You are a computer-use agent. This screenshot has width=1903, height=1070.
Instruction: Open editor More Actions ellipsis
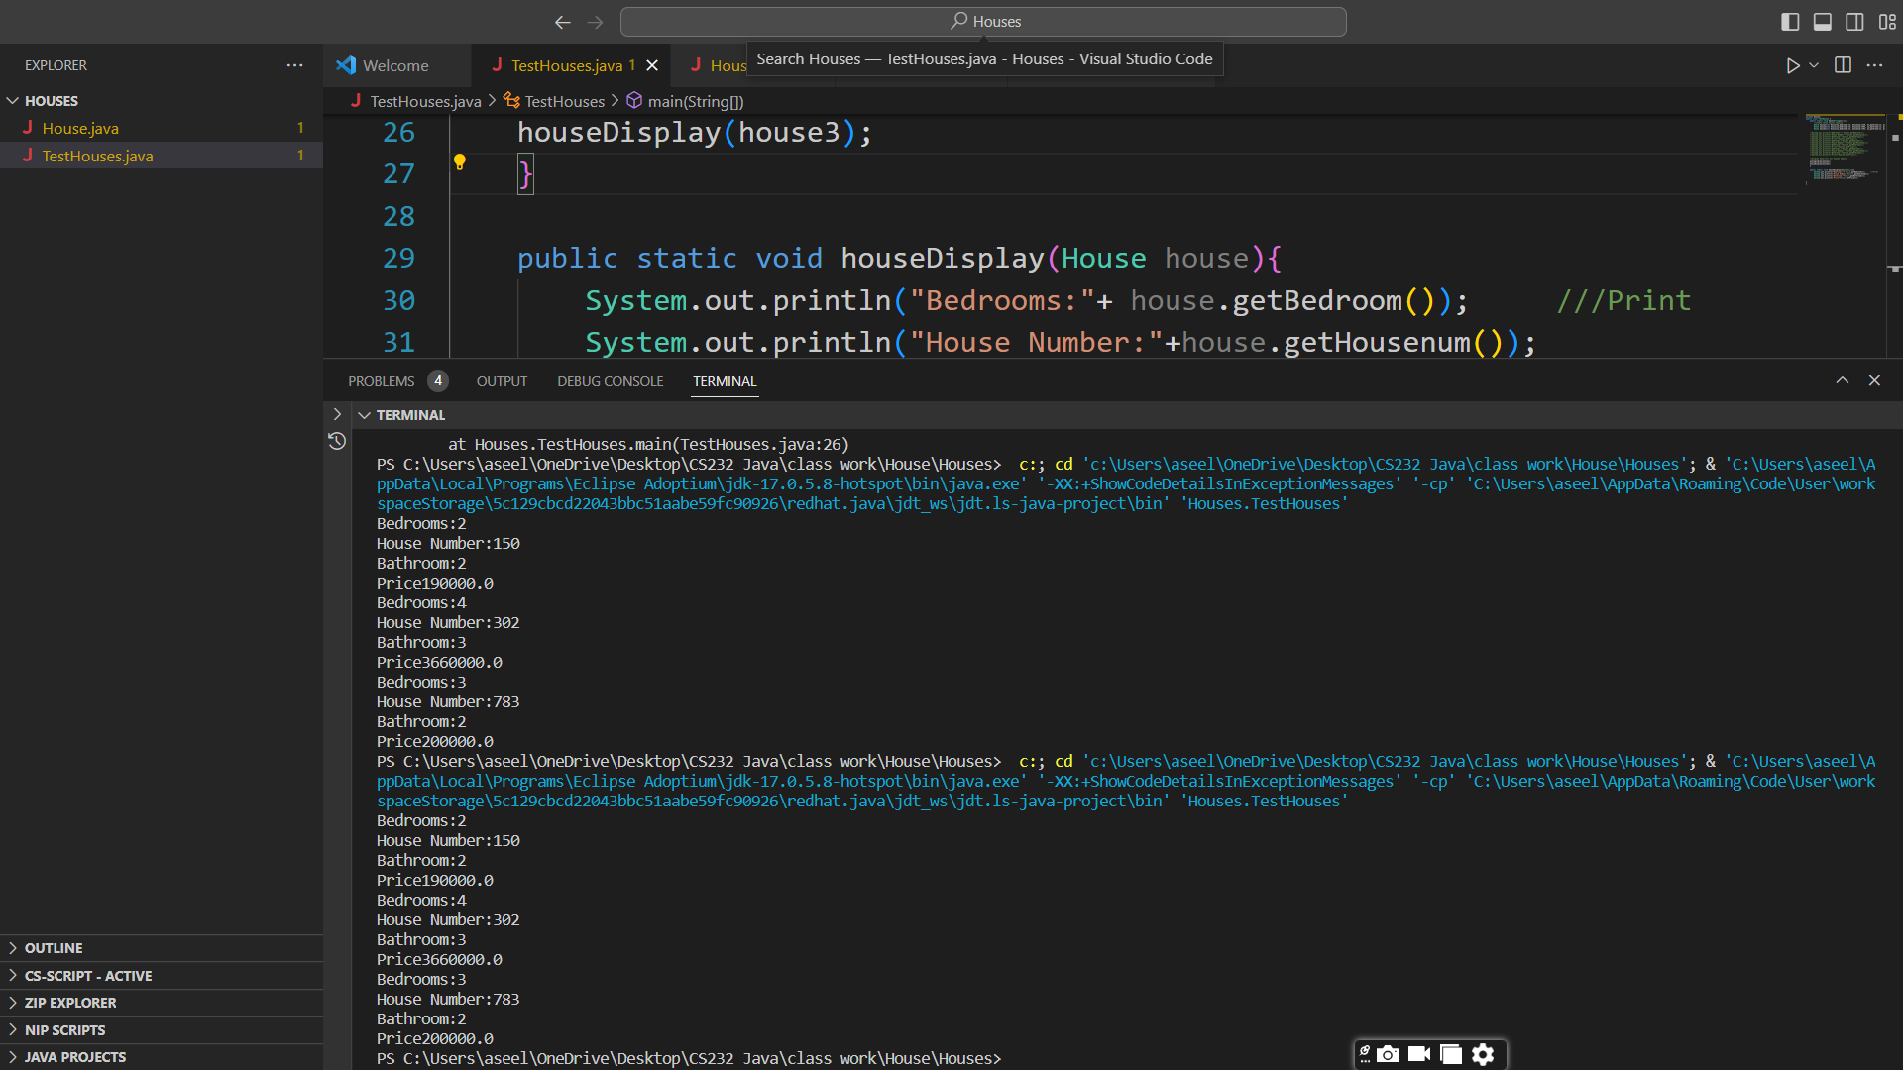(x=1874, y=65)
